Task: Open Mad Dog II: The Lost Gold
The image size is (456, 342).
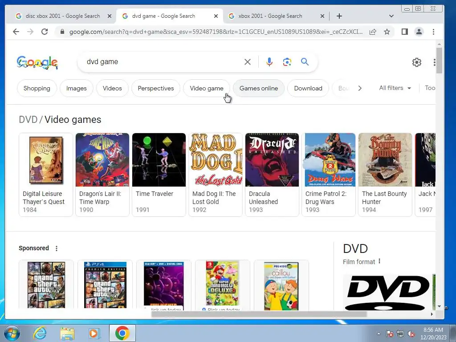Action: coord(216,175)
